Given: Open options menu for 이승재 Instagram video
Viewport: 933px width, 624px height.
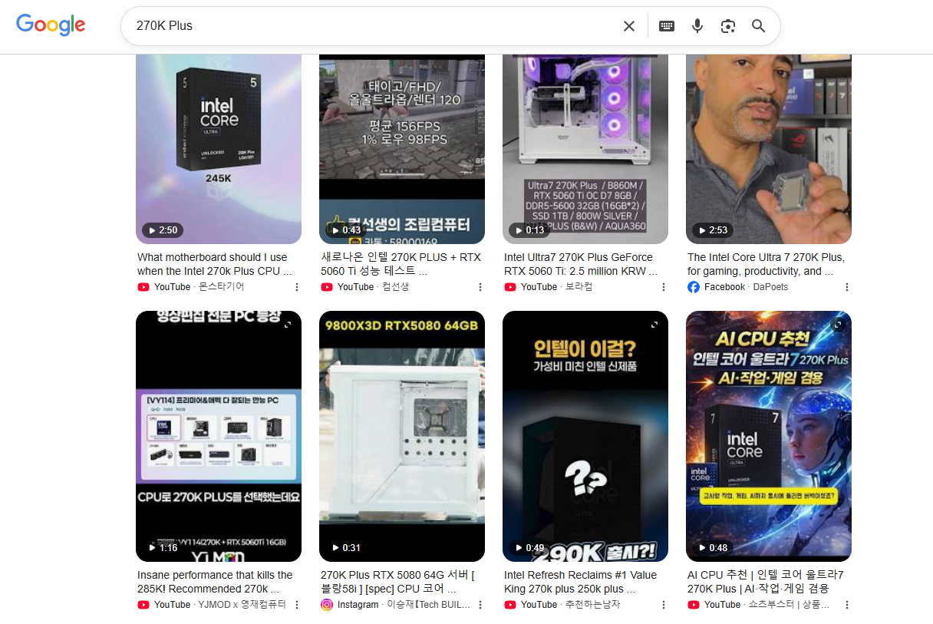Looking at the screenshot, I should 480,605.
